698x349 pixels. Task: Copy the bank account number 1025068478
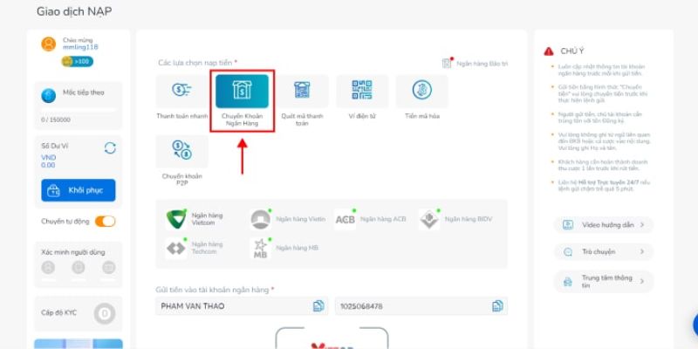497,305
